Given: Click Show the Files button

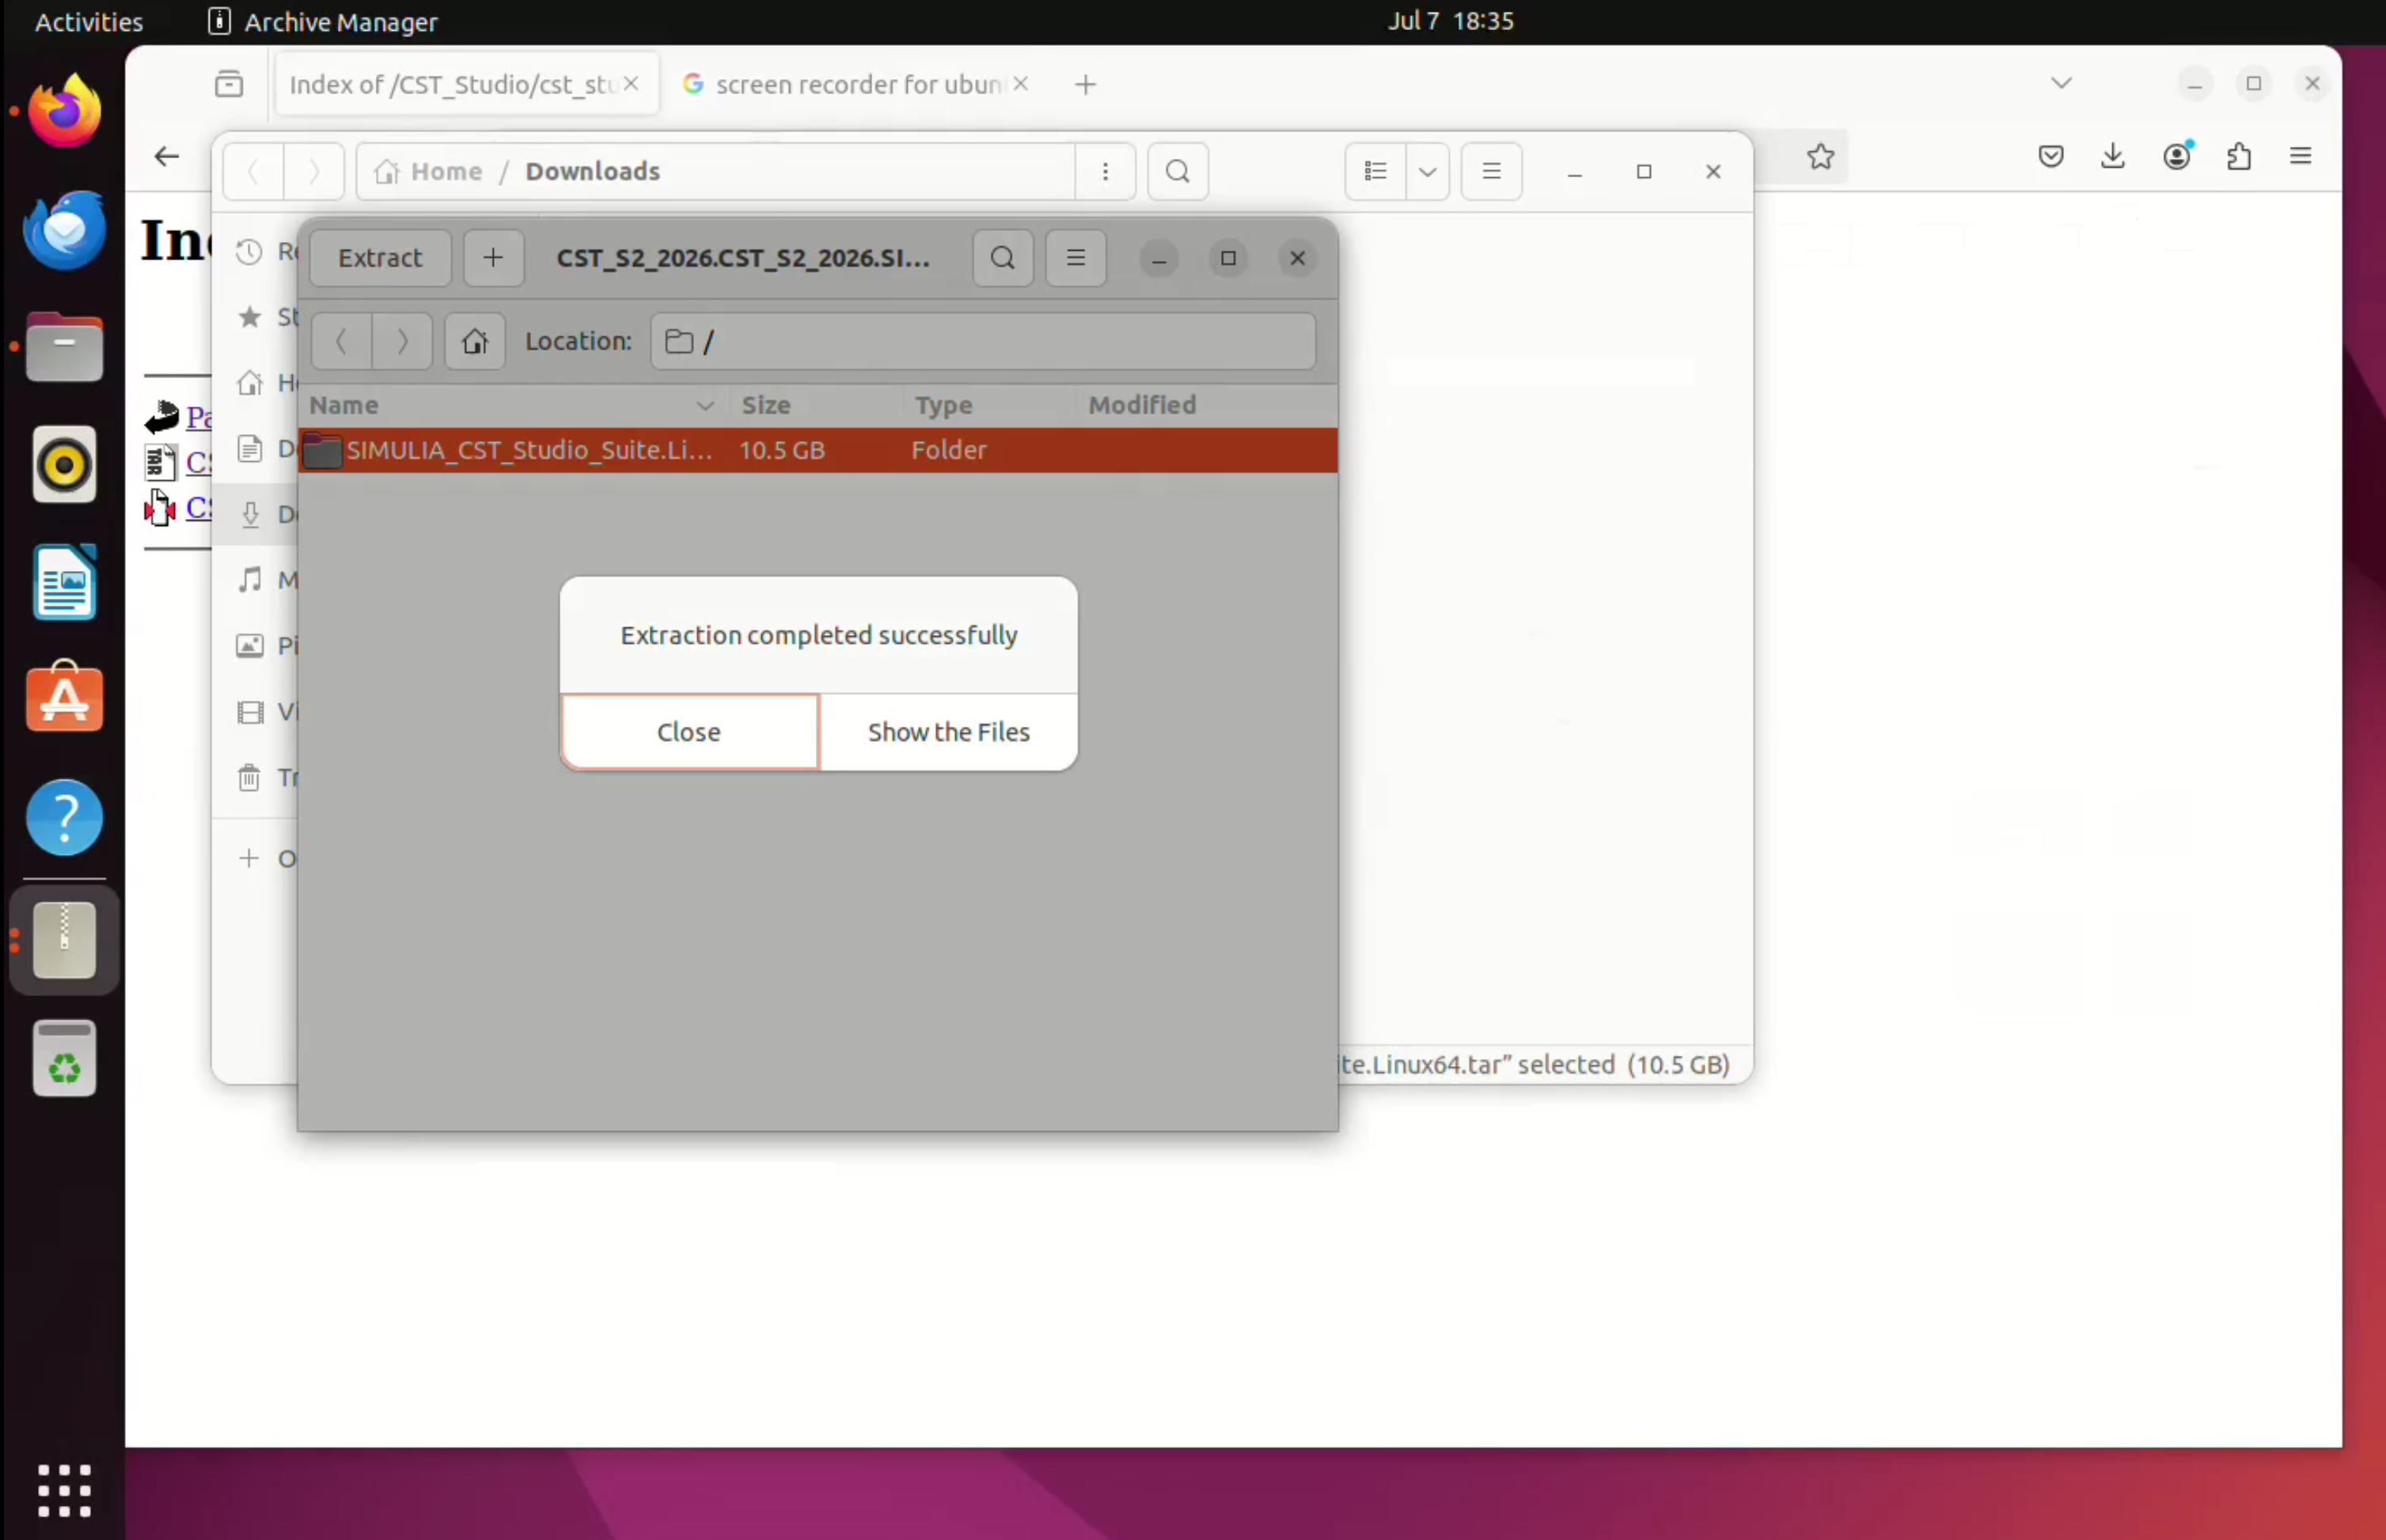Looking at the screenshot, I should 948,732.
